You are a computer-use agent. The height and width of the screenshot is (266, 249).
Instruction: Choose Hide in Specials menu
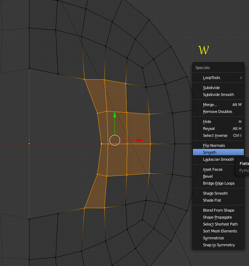tap(218, 122)
